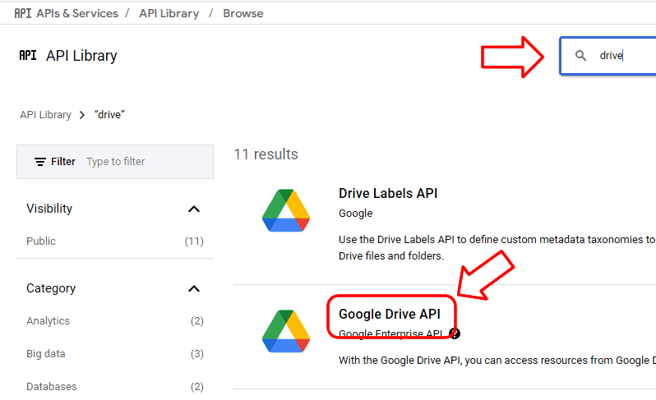Collapse the Visibility section
656x400 pixels.
coord(194,209)
